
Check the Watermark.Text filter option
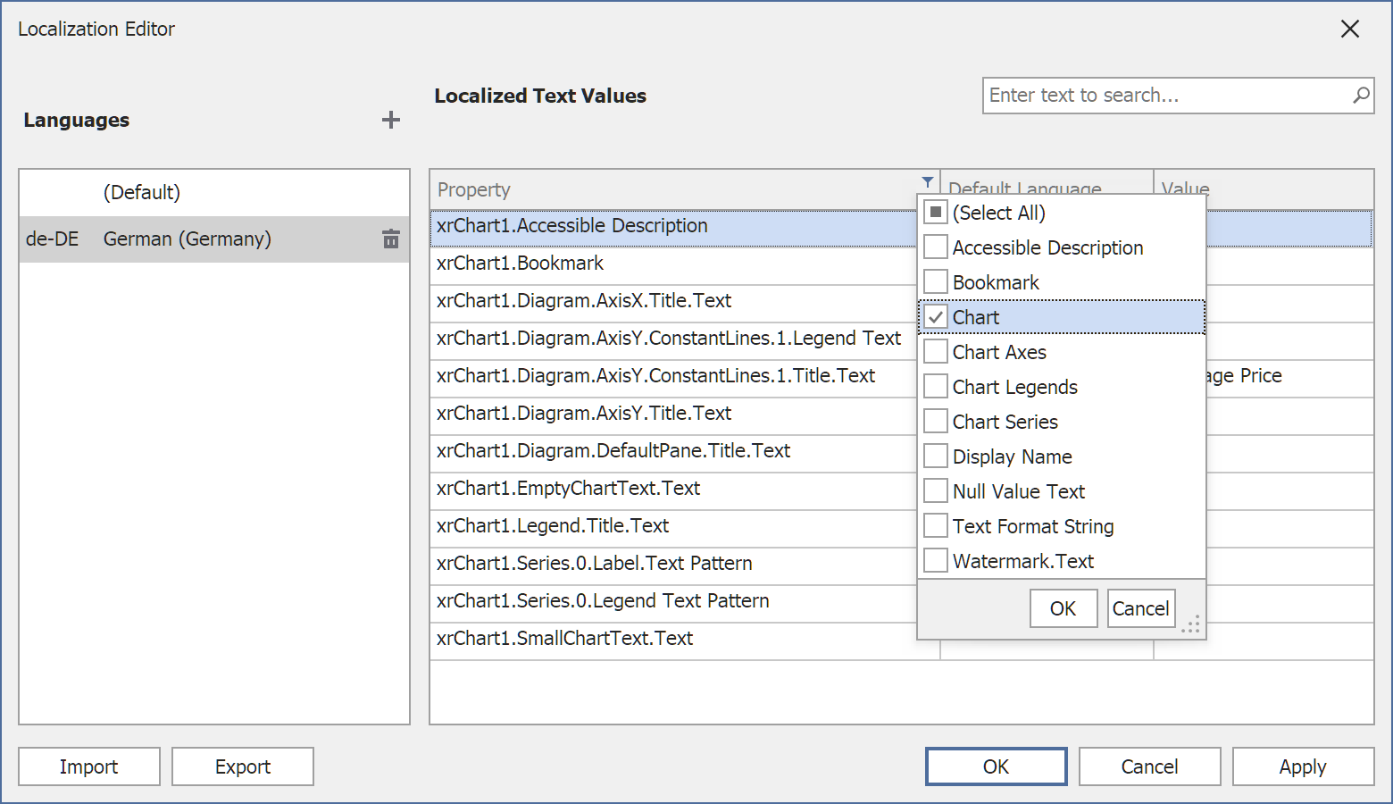935,561
